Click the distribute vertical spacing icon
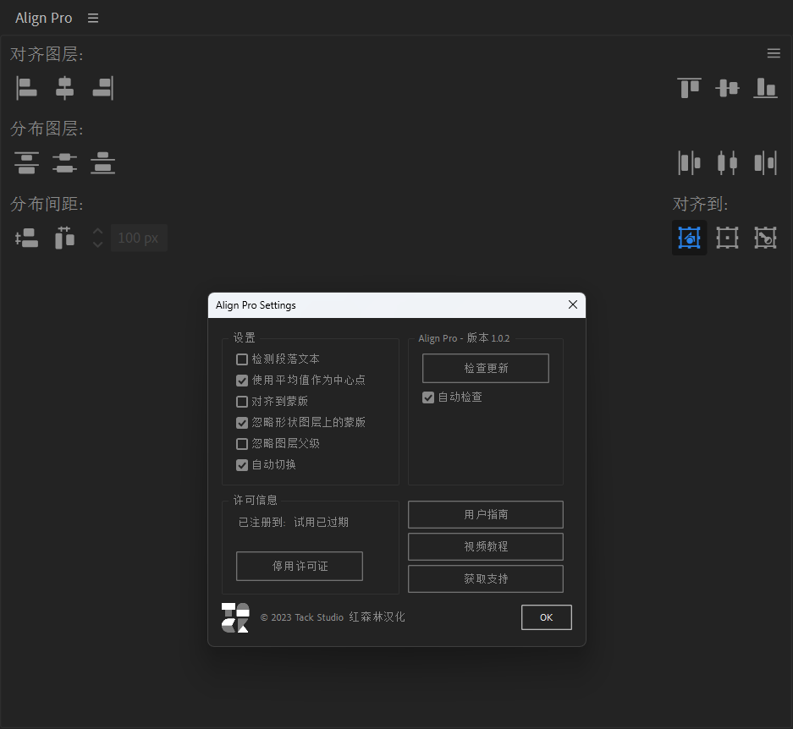This screenshot has height=729, width=793. (x=26, y=238)
